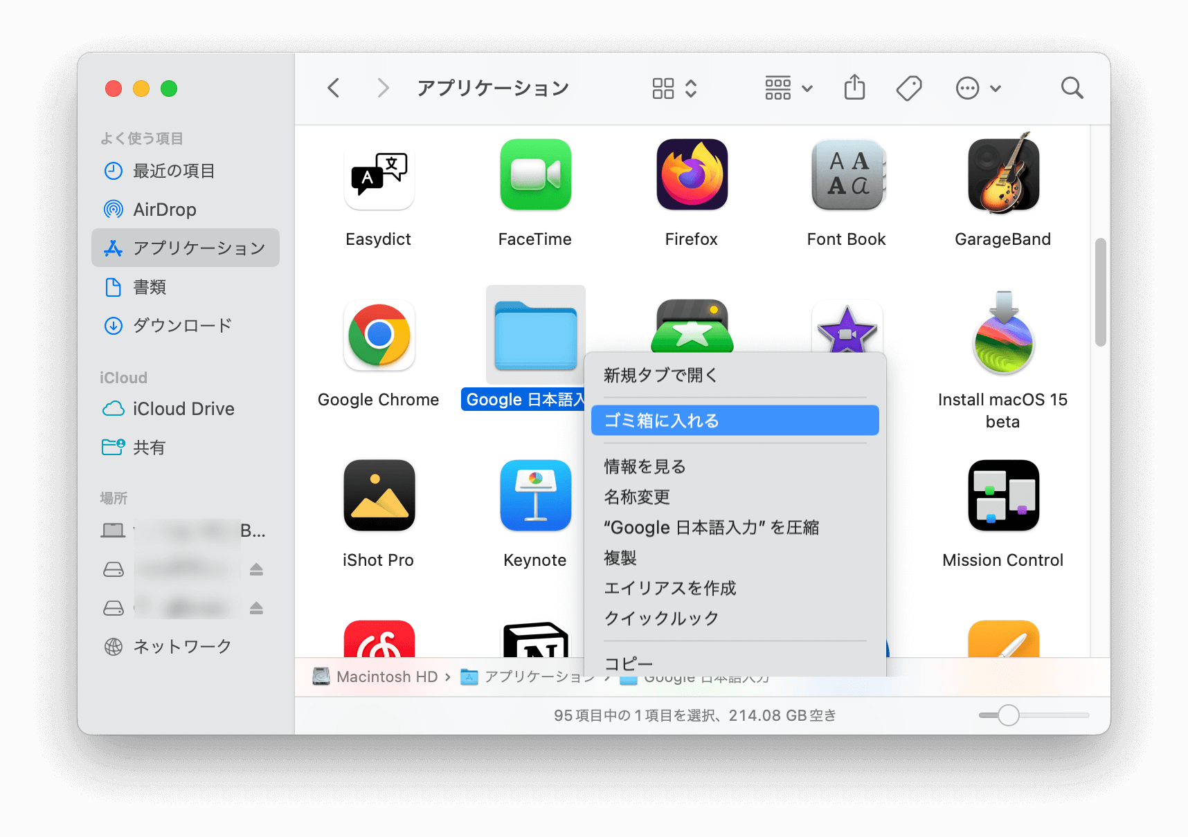
Task: Open 最近の項目 in sidebar
Action: [x=186, y=171]
